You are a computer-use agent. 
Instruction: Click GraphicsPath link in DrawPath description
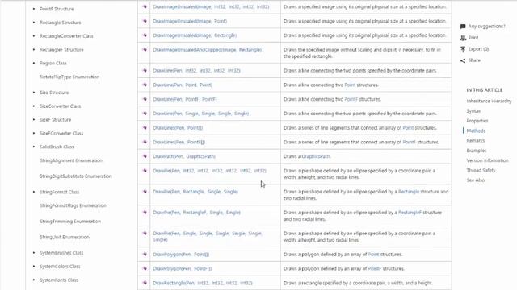coord(316,156)
